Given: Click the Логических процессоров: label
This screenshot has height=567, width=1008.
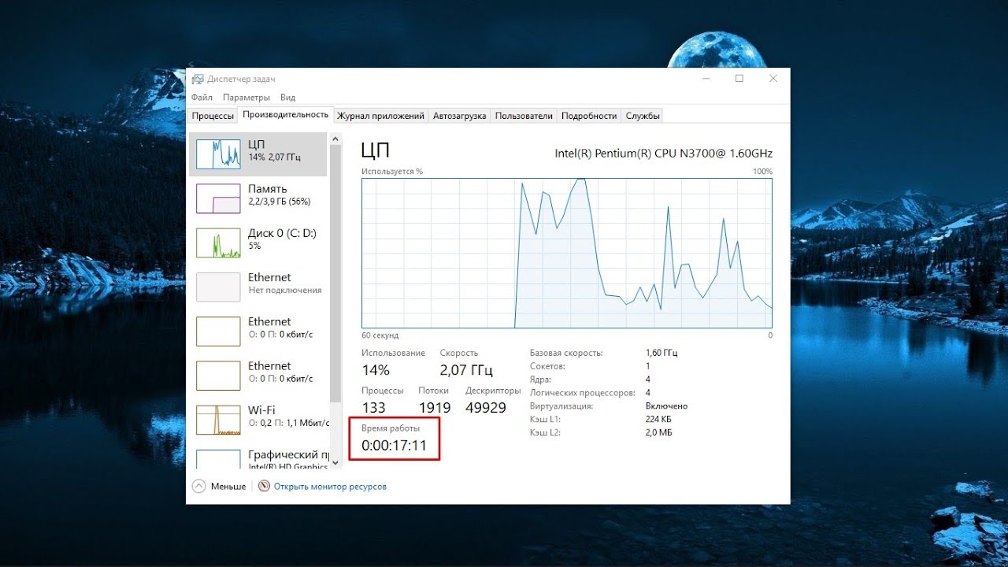Looking at the screenshot, I should pos(582,393).
